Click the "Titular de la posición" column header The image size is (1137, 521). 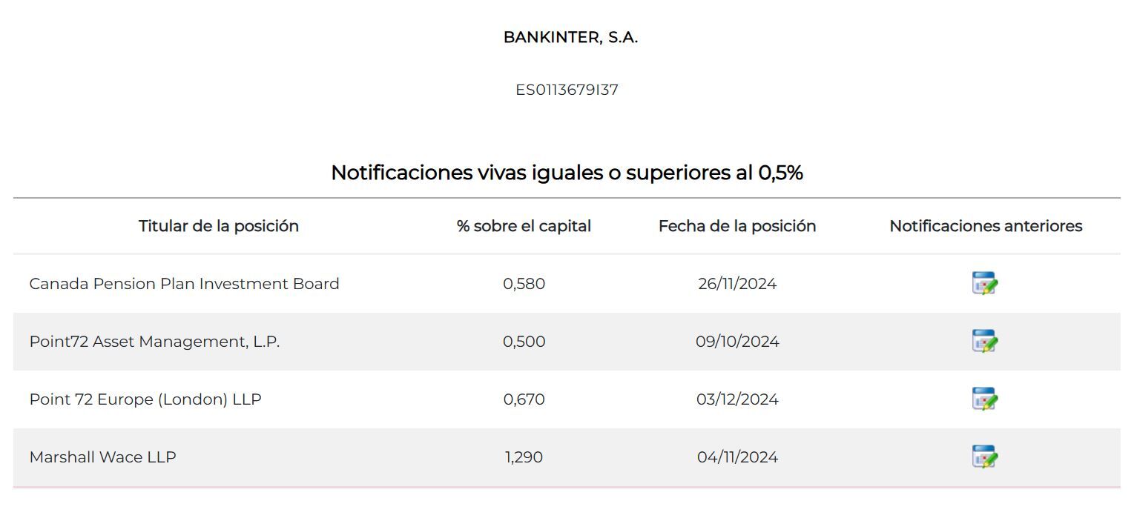219,226
